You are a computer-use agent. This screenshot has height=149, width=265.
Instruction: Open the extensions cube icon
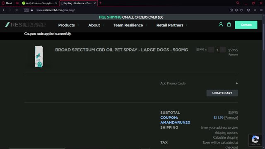248,10
